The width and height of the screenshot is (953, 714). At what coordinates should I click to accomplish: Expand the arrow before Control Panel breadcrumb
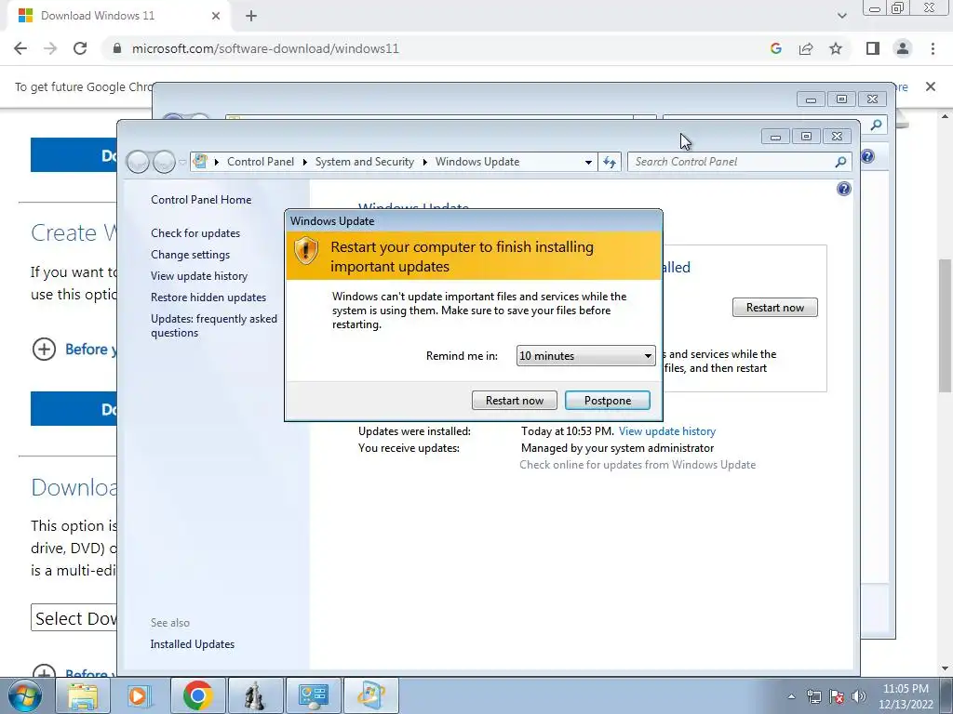216,162
